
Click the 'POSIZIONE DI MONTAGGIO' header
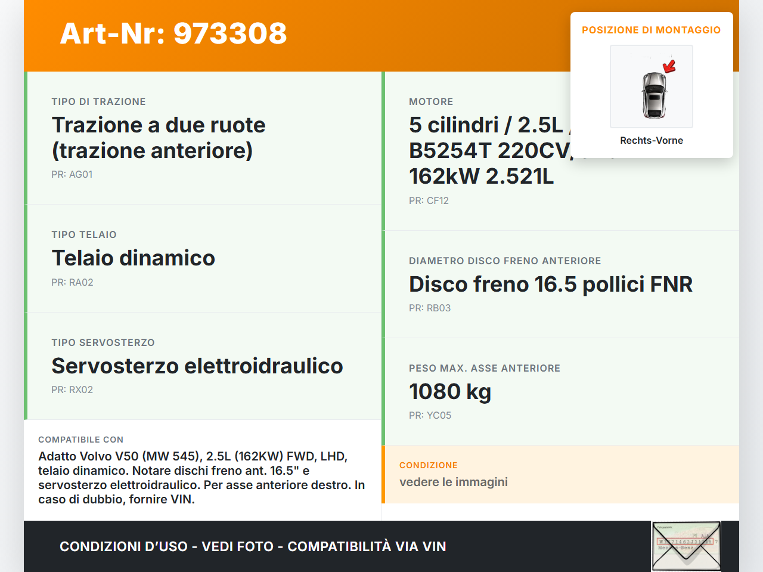tap(651, 30)
